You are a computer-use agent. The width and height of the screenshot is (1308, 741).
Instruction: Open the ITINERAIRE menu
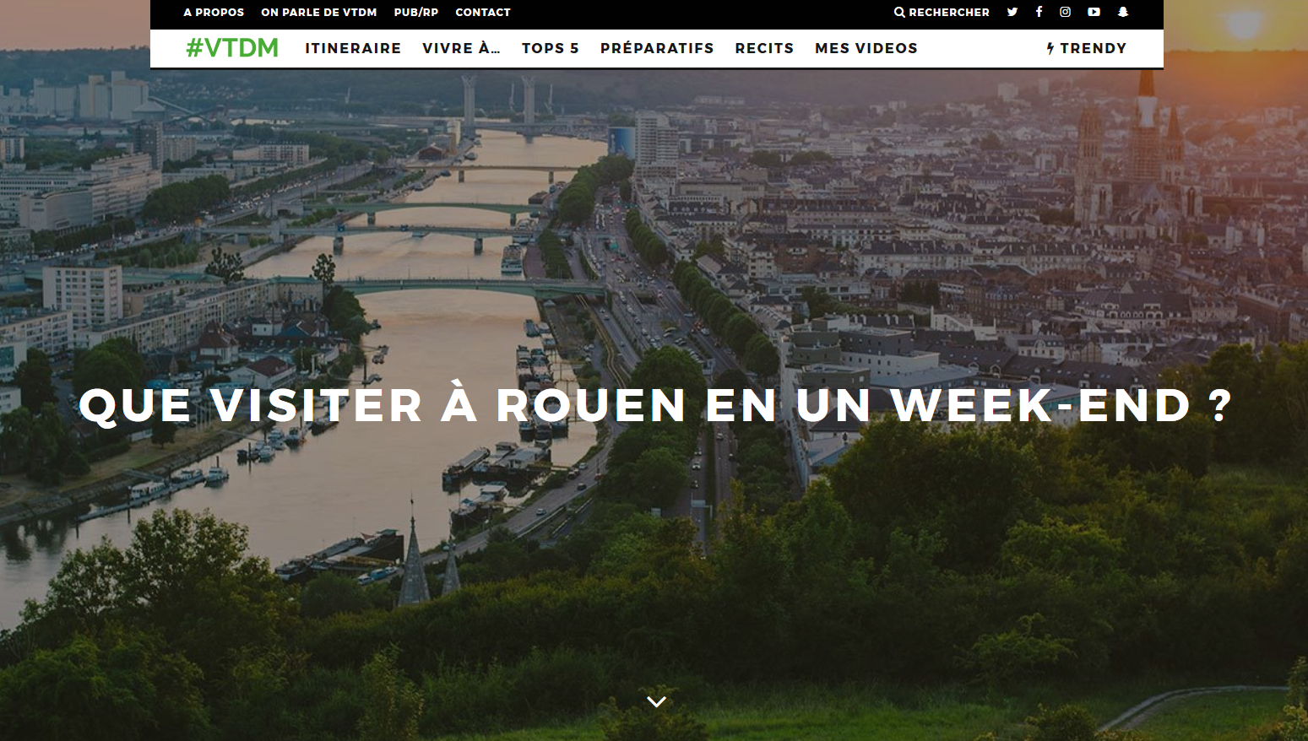click(353, 48)
